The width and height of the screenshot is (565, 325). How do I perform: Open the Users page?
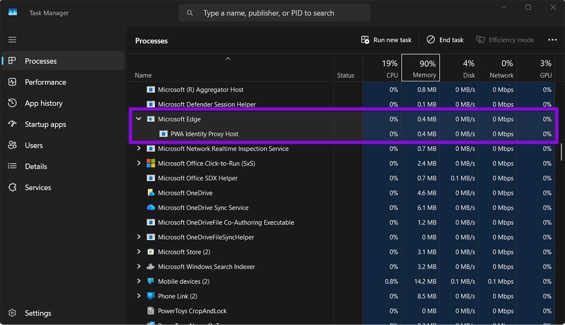click(x=63, y=145)
